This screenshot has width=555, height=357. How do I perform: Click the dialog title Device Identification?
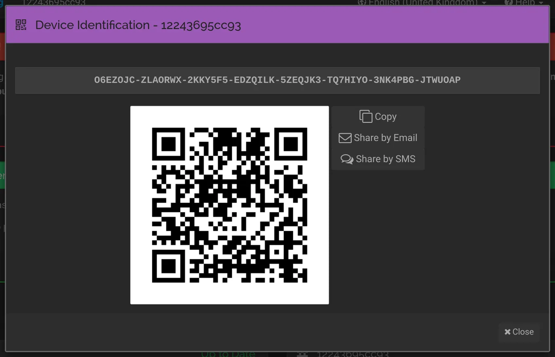tap(138, 25)
